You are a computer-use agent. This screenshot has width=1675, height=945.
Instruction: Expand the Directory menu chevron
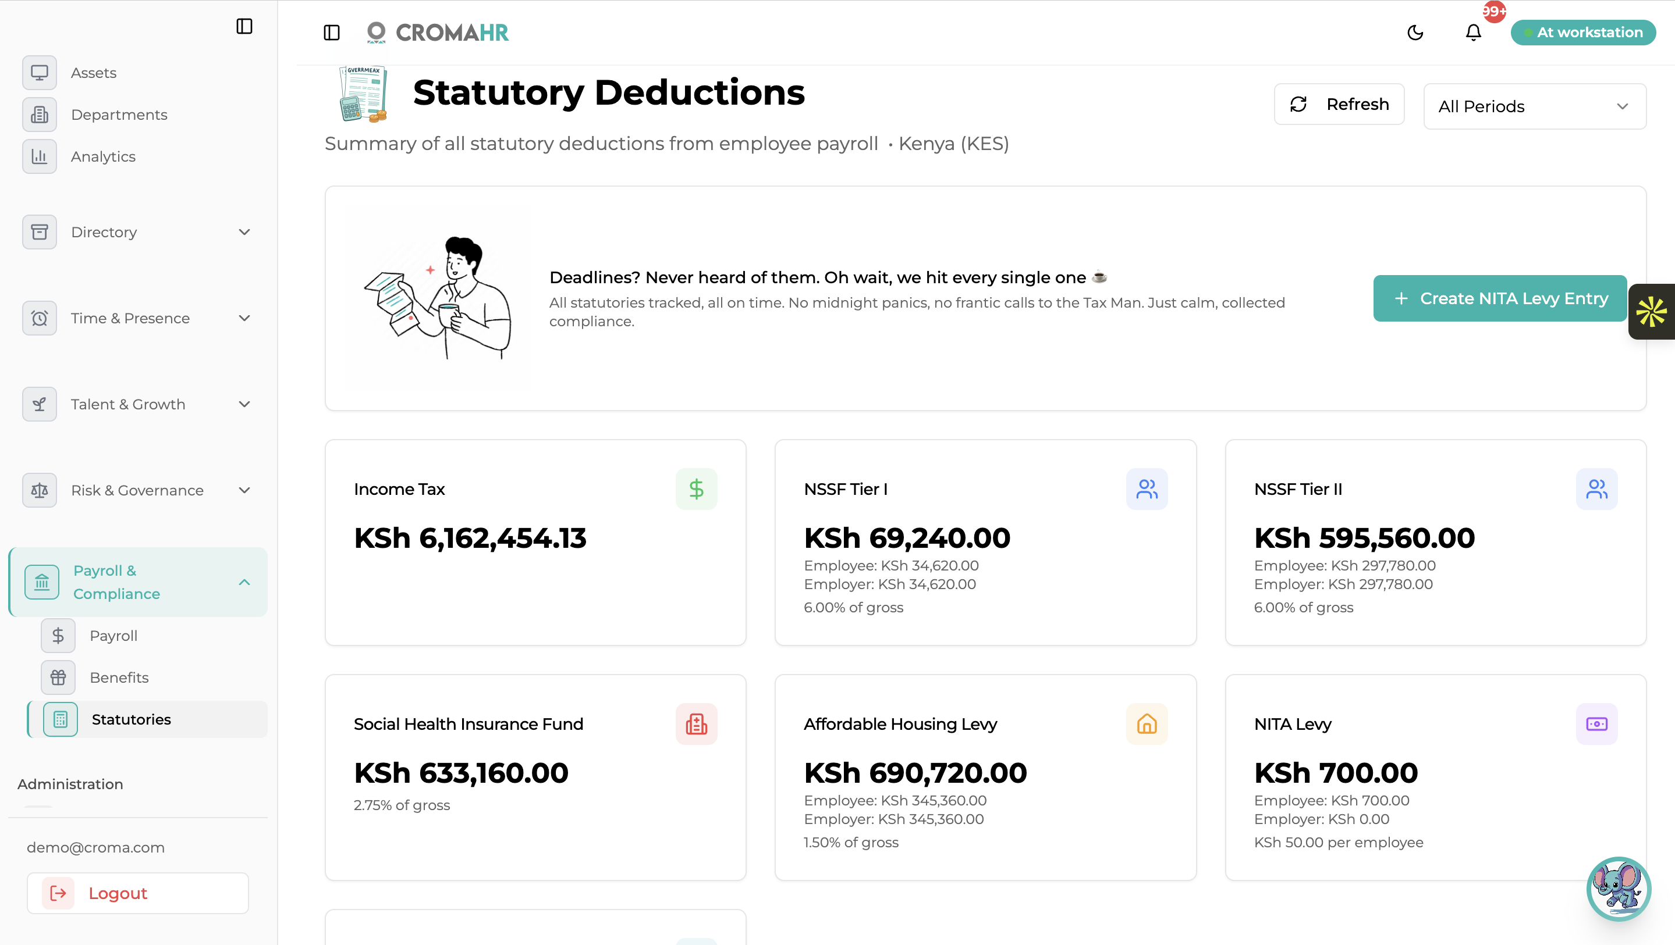pos(244,232)
